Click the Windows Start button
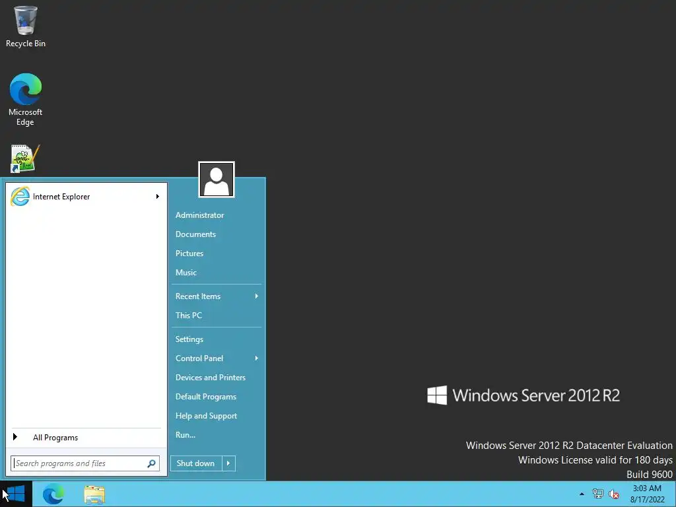Viewport: 676px width, 507px height. (x=16, y=494)
